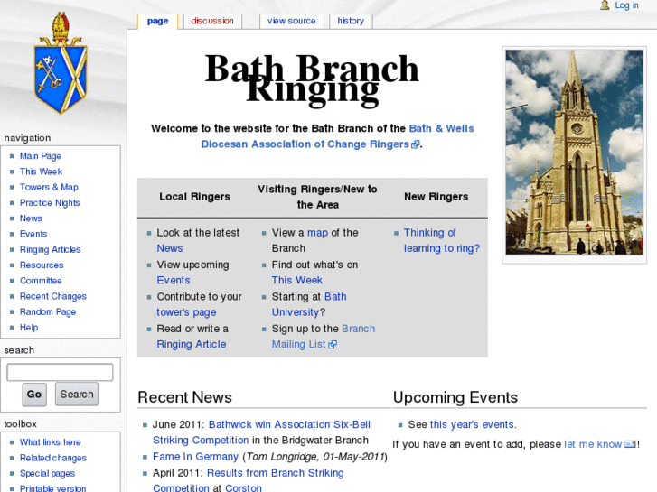Click the Go button
Viewport: 657px width, 492px height.
[34, 394]
